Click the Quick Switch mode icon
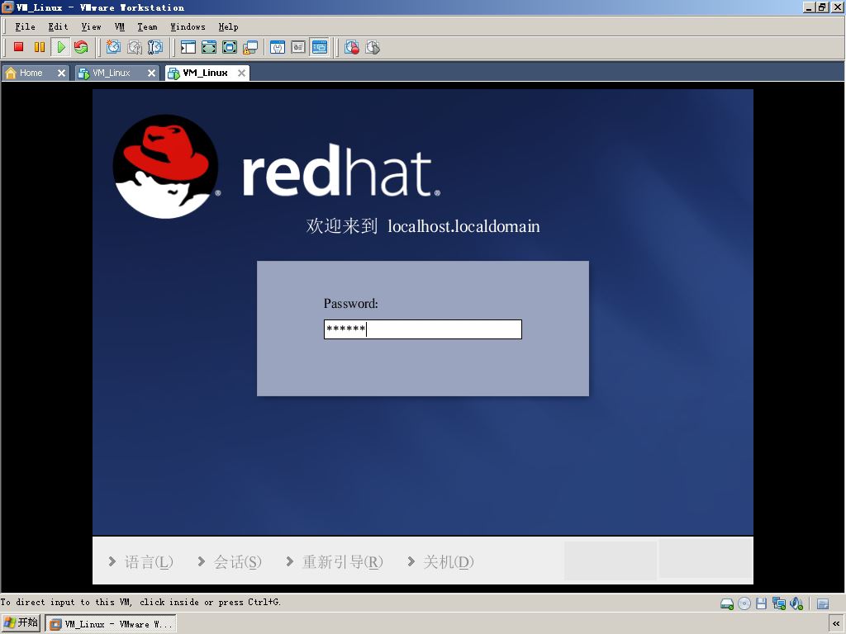The width and height of the screenshot is (846, 634). 209,47
